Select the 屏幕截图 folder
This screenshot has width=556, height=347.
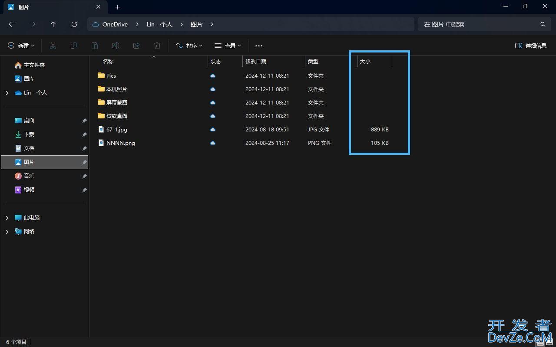coord(117,102)
